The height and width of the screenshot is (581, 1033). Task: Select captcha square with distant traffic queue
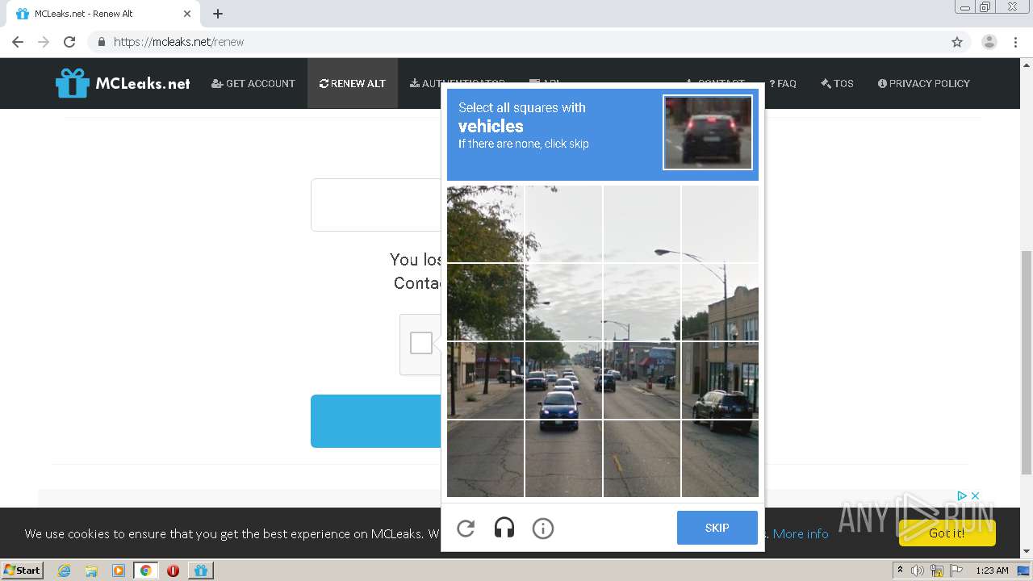pos(642,380)
